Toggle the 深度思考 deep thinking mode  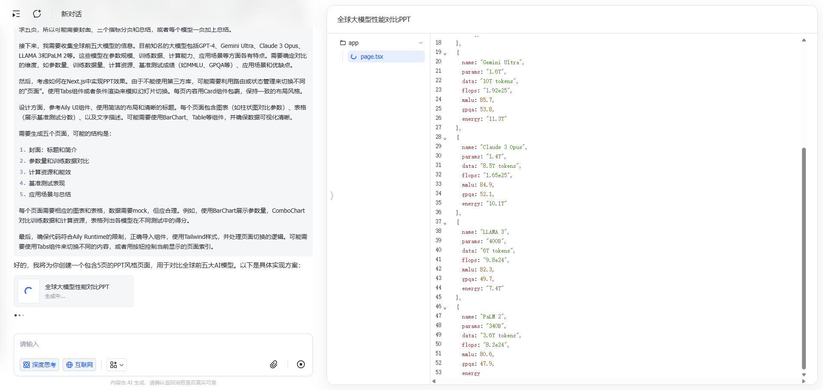[x=39, y=365]
